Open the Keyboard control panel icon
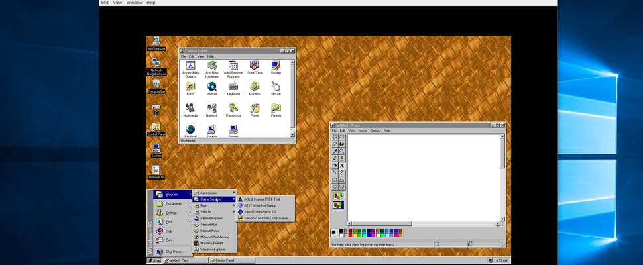Screen dimensions: 643x265 pos(233,89)
